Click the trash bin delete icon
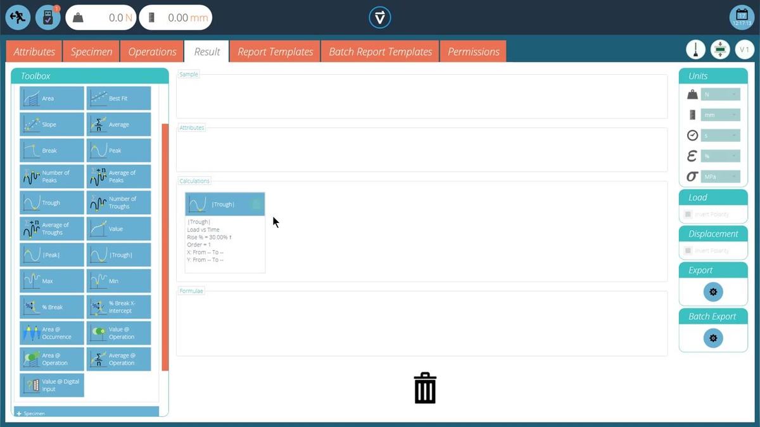The width and height of the screenshot is (760, 427). 425,388
